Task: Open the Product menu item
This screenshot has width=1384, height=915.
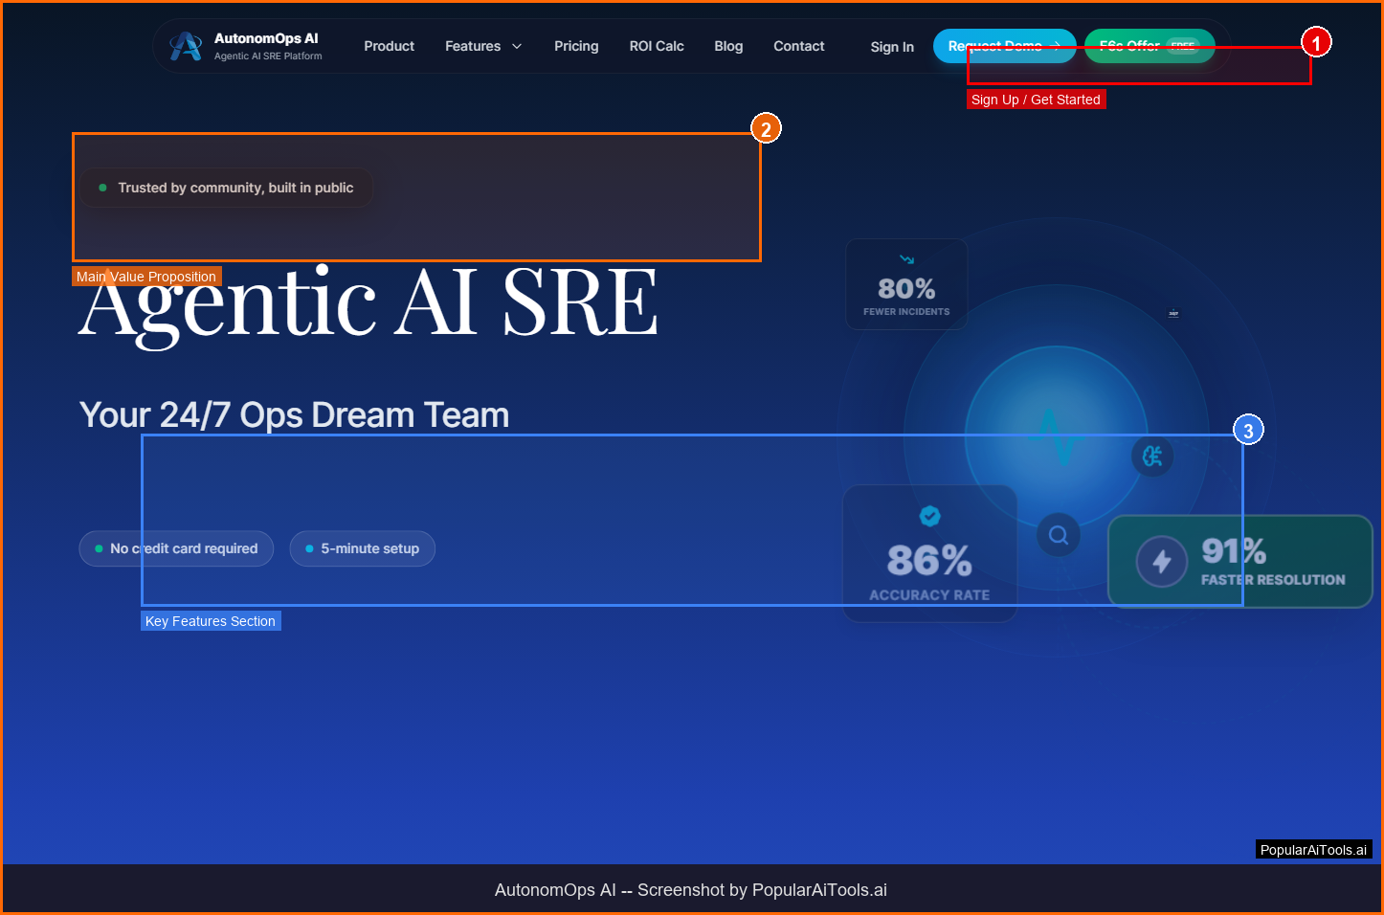Action: (x=389, y=46)
